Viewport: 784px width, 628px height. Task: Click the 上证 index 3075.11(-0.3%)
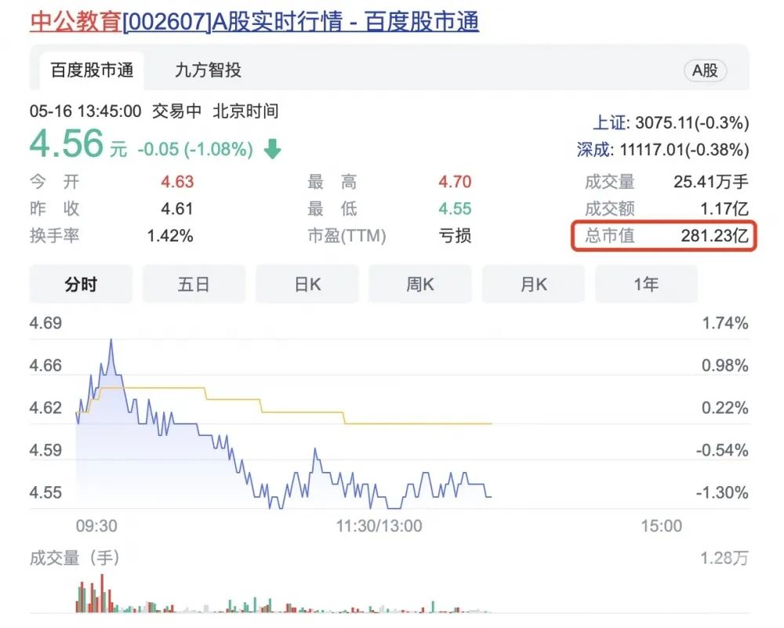pos(670,122)
